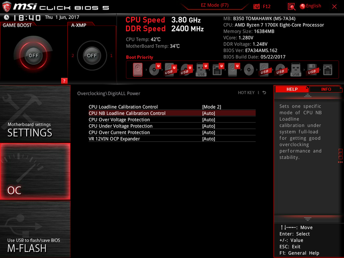Select the CPU Loadline Calibration Control label
Screen dimensions: 344x258
[x=123, y=107]
